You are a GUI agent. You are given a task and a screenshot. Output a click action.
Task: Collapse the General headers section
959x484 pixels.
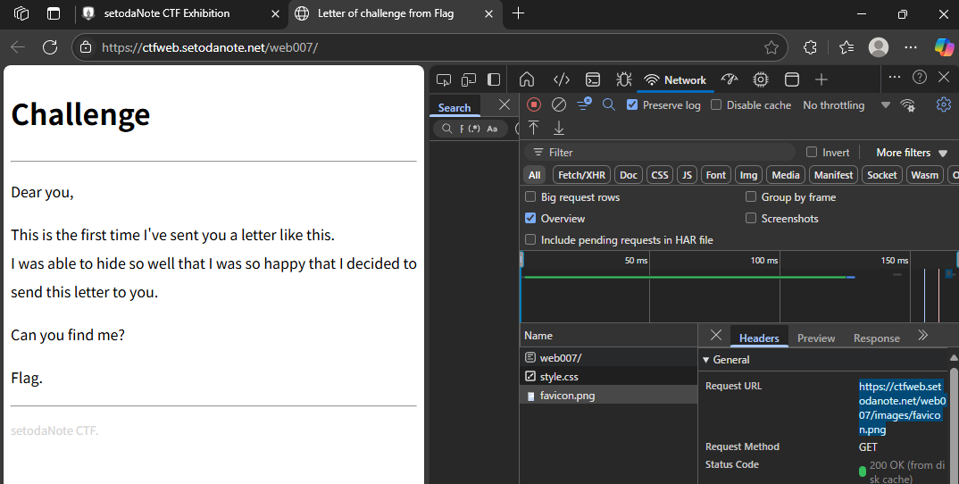[726, 360]
